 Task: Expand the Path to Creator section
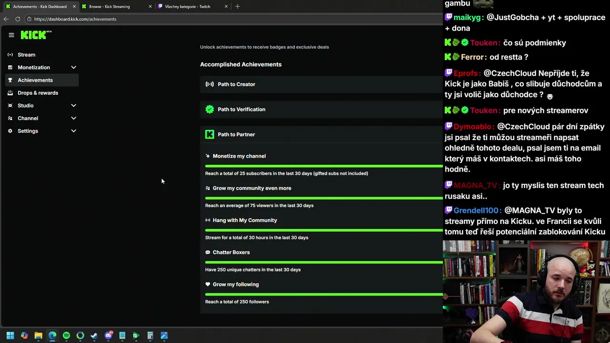[322, 84]
